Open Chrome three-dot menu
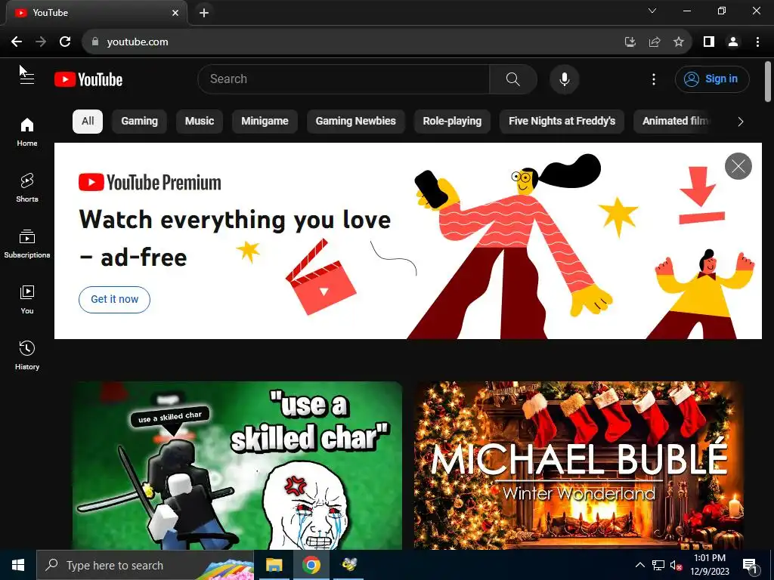This screenshot has width=774, height=580. pyautogui.click(x=757, y=42)
